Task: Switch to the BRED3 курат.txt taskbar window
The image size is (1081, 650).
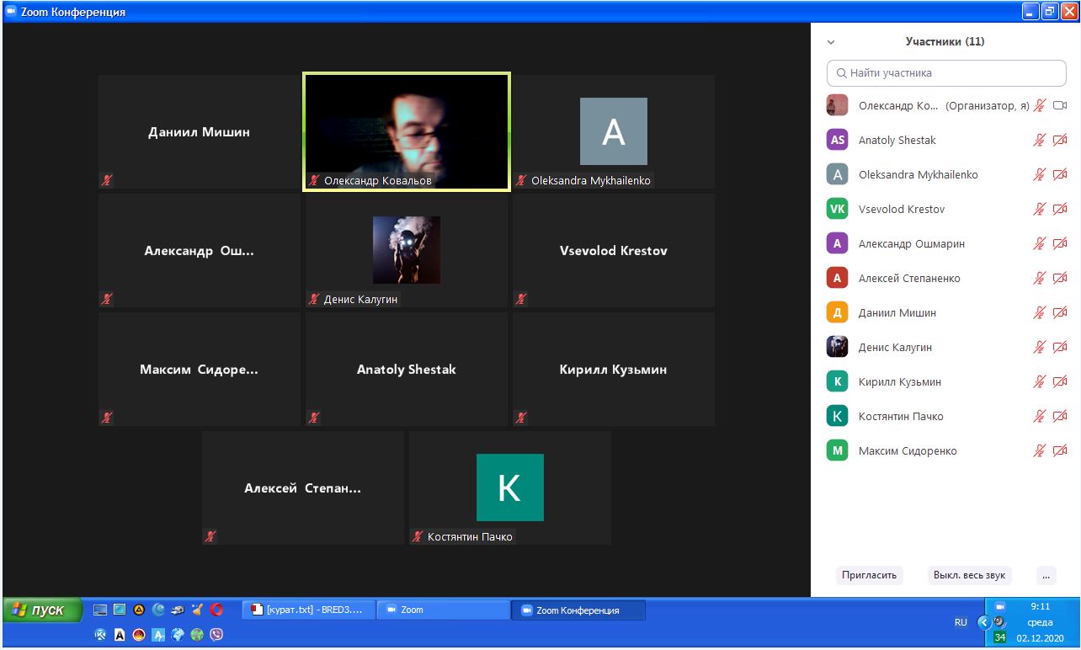Action: [x=308, y=610]
